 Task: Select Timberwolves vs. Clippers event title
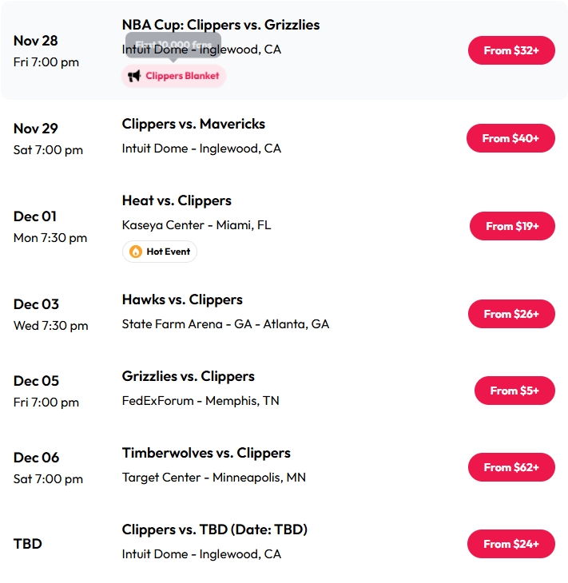point(206,453)
